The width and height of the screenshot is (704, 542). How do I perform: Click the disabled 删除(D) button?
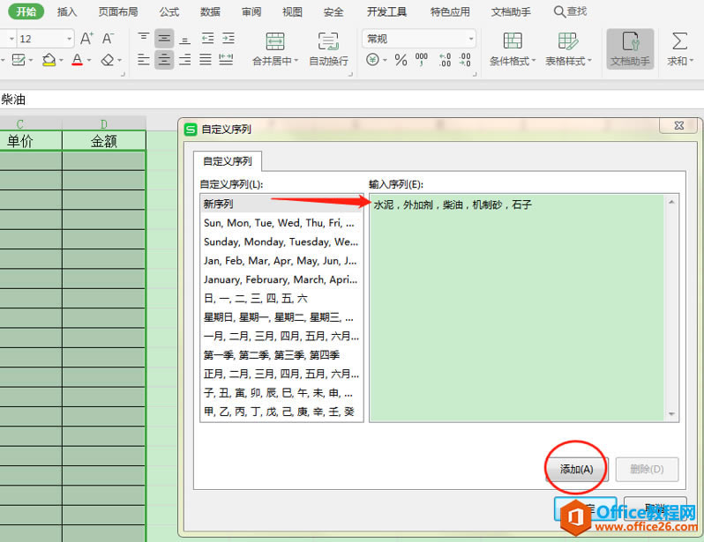click(647, 470)
